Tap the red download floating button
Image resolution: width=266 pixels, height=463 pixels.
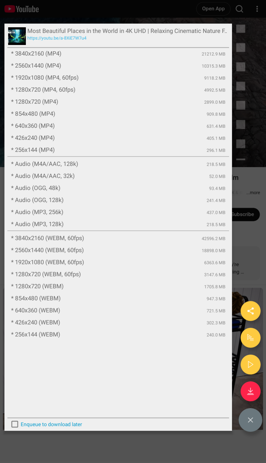pos(250,391)
